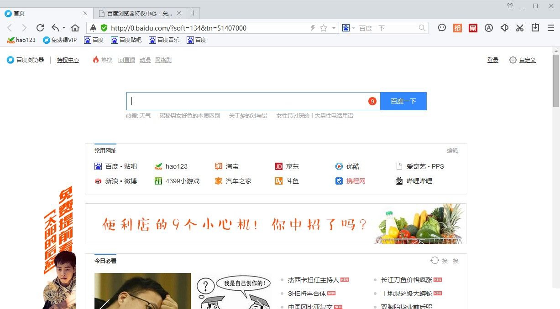Go back to the previous page
Screen dimensions: 560x309
[x=10, y=28]
